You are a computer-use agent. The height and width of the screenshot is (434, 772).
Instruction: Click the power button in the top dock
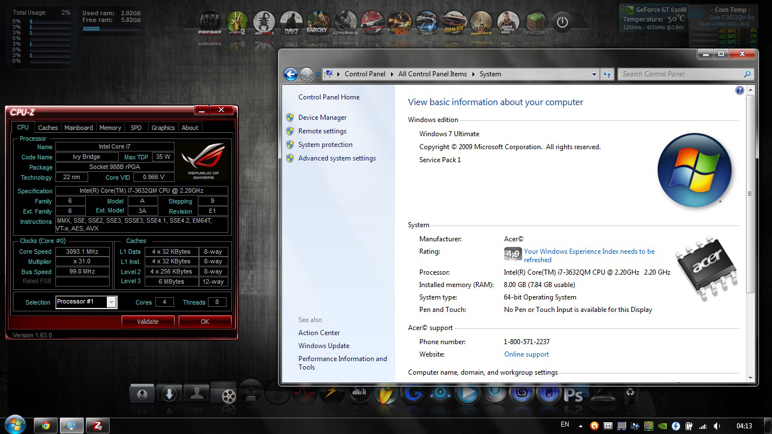(x=562, y=22)
